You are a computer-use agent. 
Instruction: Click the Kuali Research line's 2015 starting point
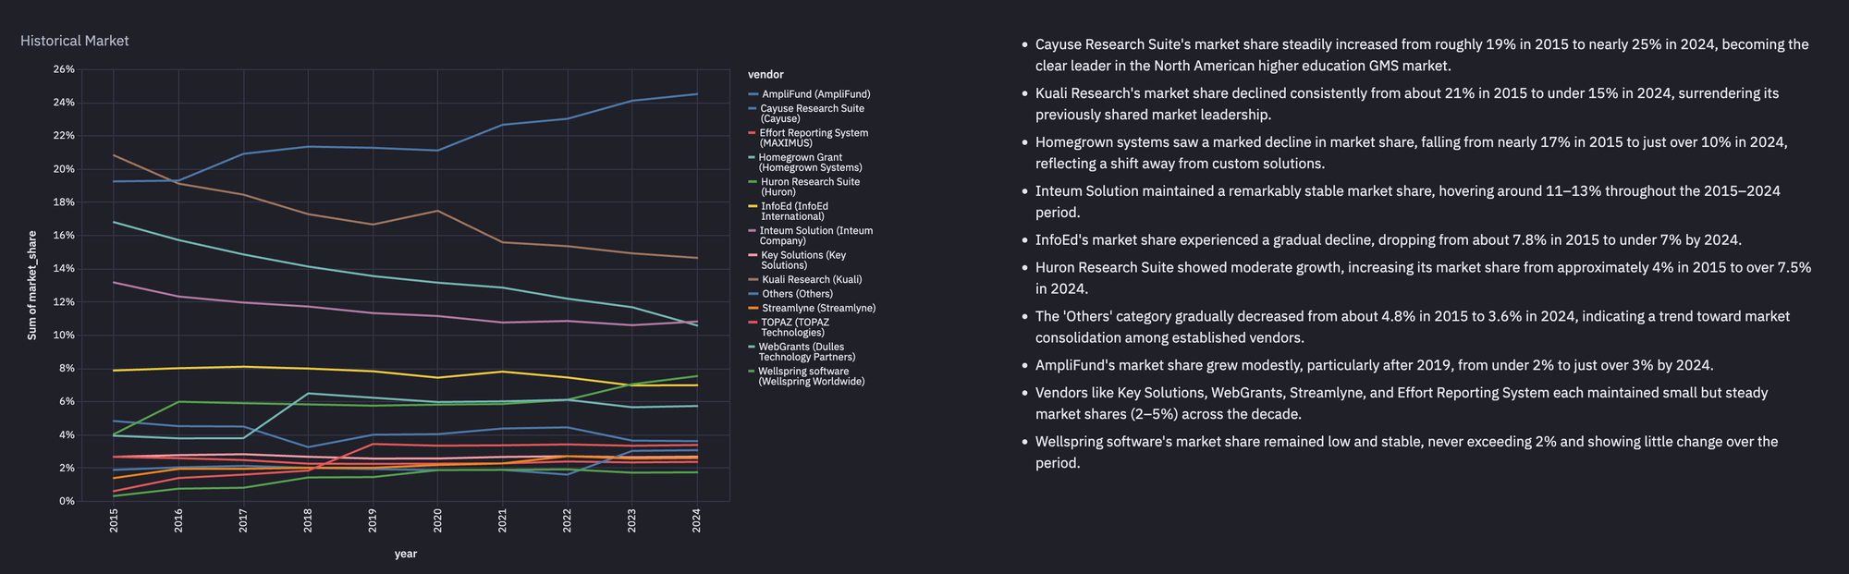pyautogui.click(x=114, y=154)
